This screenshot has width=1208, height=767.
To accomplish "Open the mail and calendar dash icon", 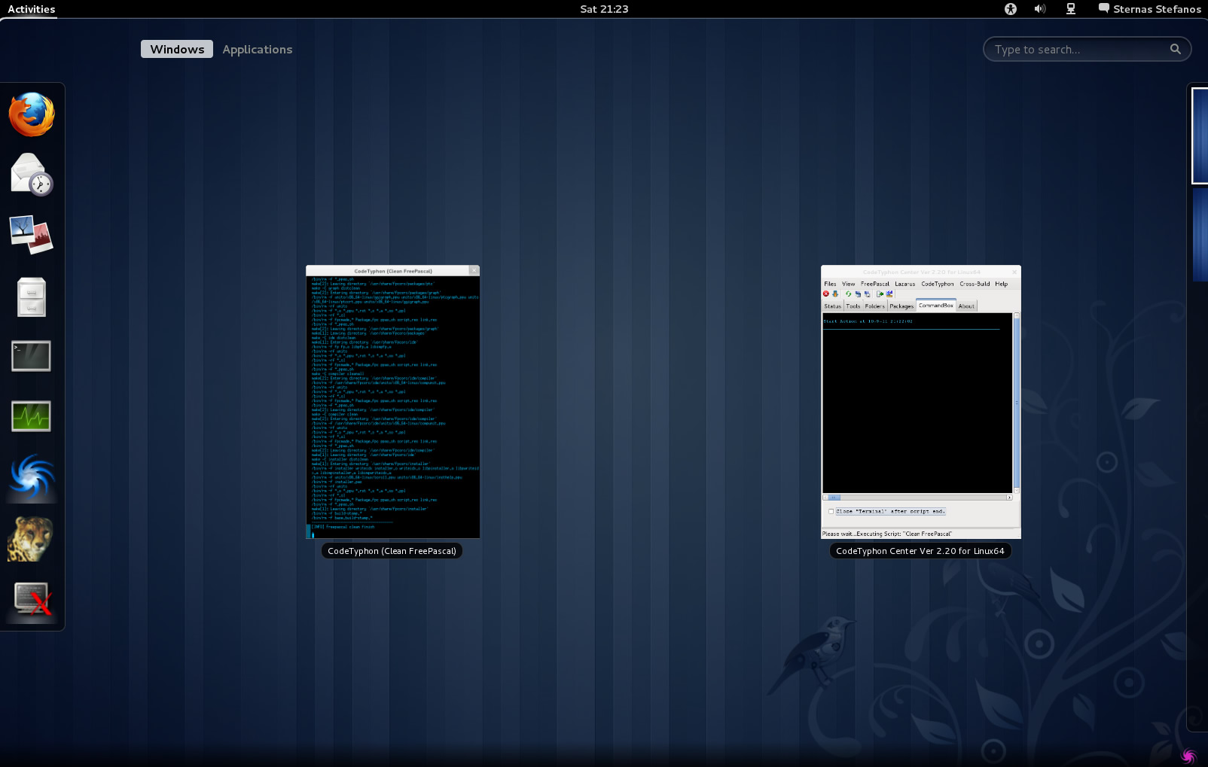I will coord(32,174).
